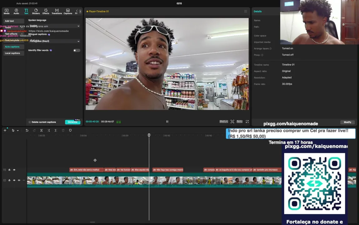The width and height of the screenshot is (359, 225).
Task: Check Delete current captions checkbox
Action: click(30, 122)
